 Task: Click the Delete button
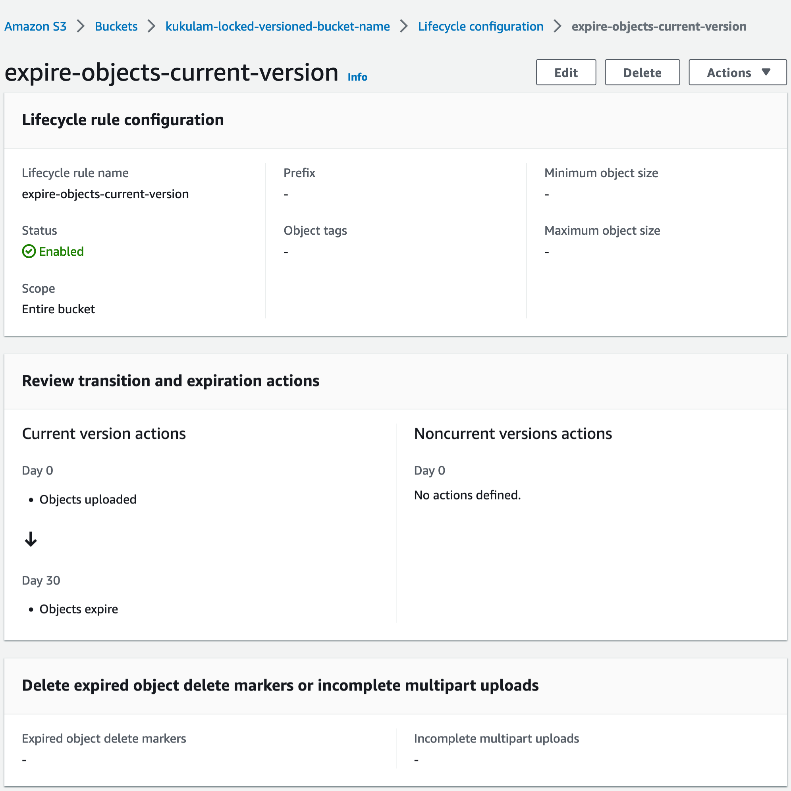[642, 72]
